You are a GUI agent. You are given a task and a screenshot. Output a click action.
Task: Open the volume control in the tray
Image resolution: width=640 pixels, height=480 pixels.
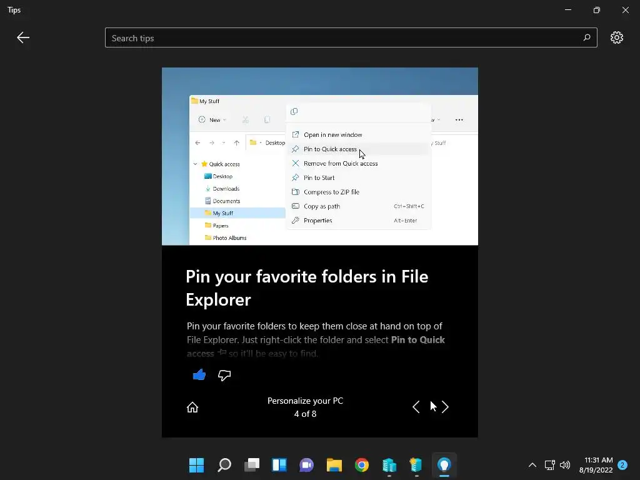click(x=565, y=465)
